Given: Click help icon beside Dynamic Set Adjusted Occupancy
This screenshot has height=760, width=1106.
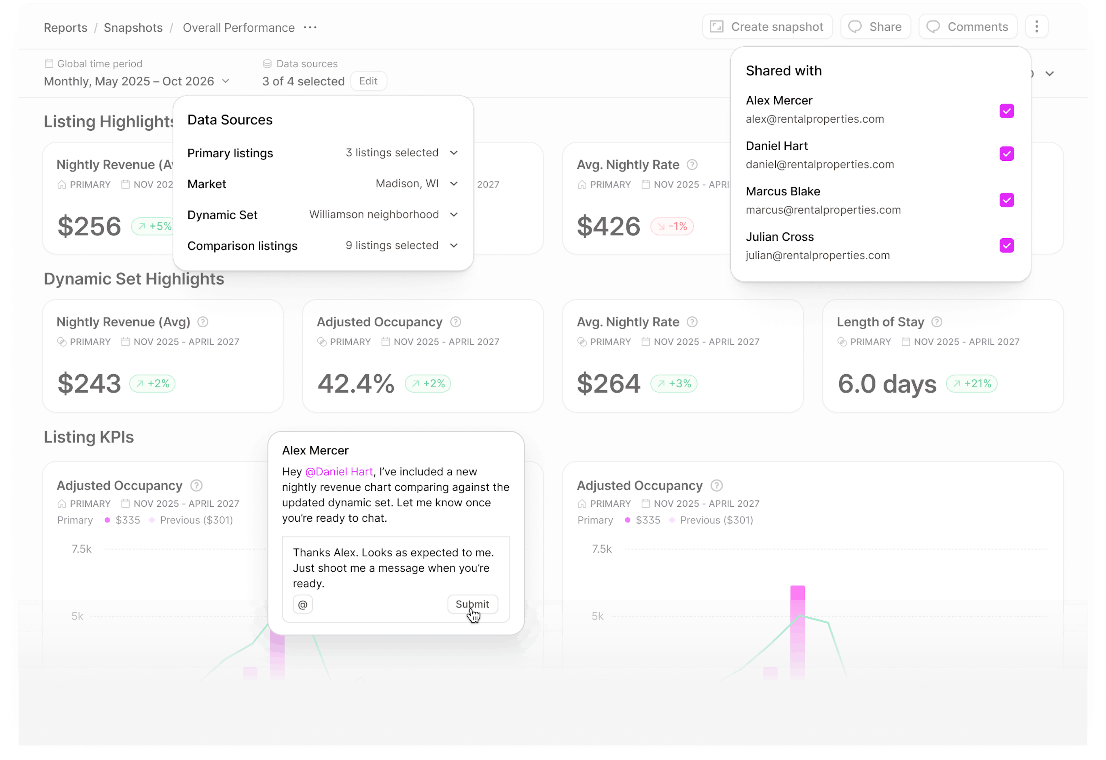Looking at the screenshot, I should coord(455,322).
